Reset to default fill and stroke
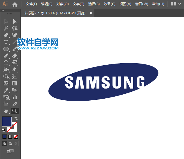184x159 pixels. click(x=3, y=130)
